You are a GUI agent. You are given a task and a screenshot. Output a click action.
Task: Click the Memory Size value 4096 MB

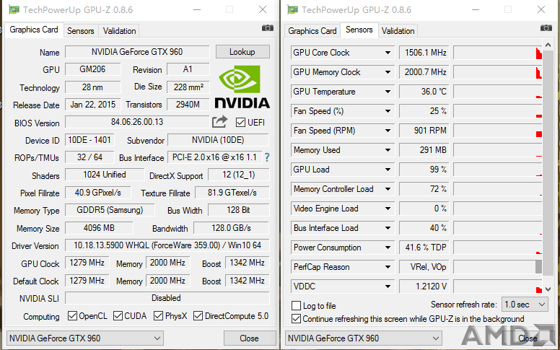point(99,227)
